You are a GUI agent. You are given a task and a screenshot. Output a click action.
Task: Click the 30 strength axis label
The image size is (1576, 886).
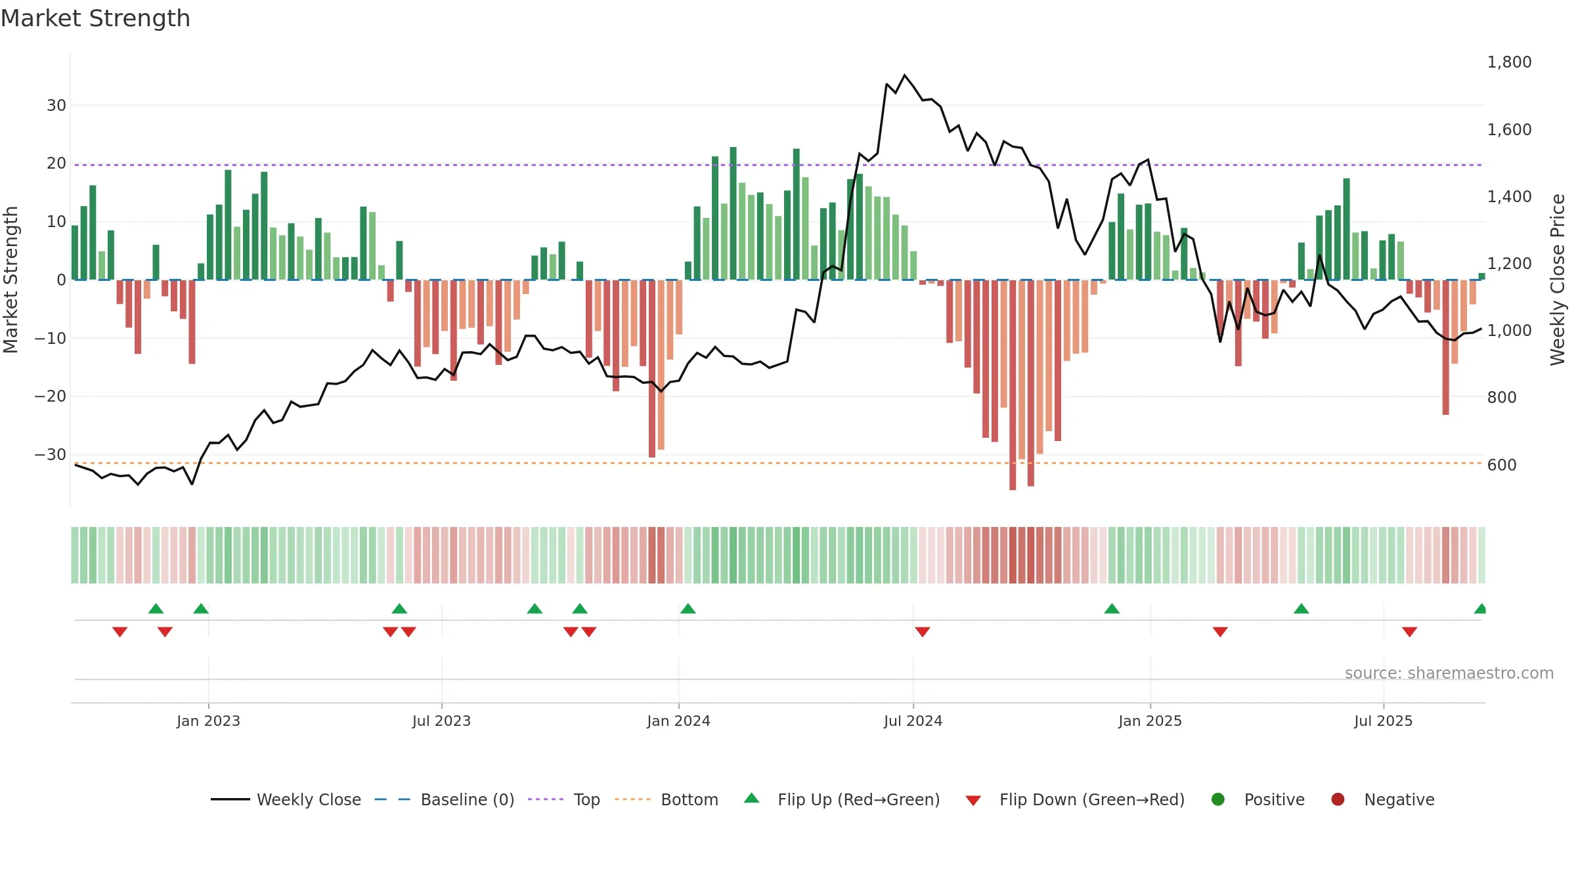[56, 106]
